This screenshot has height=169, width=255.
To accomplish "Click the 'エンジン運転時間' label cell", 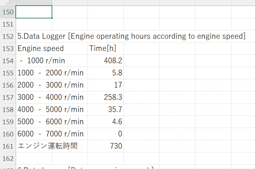I will [x=47, y=146].
